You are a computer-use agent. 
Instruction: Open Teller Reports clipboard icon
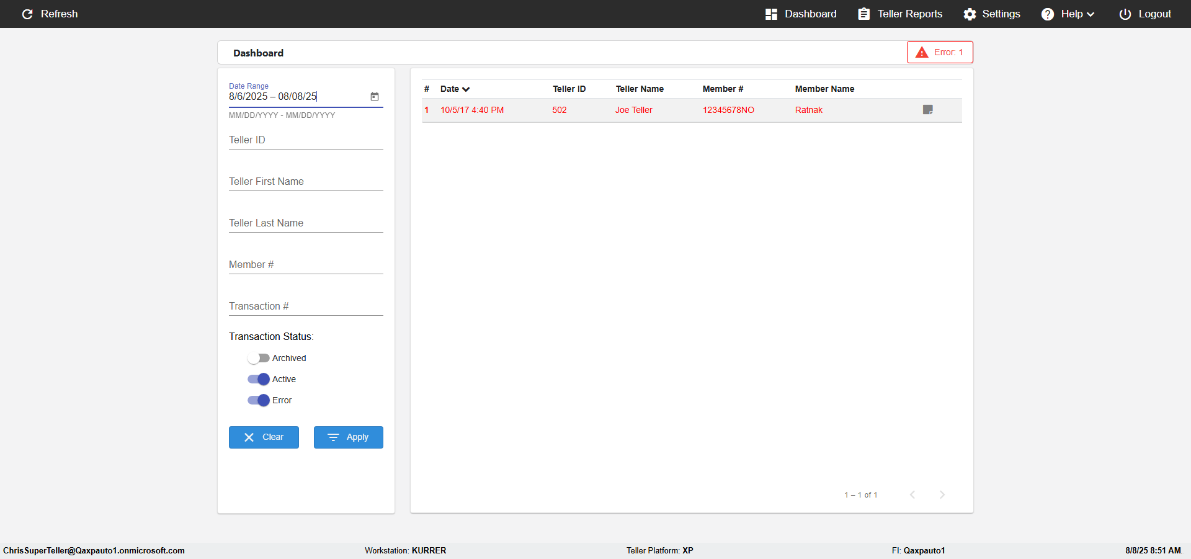tap(863, 14)
